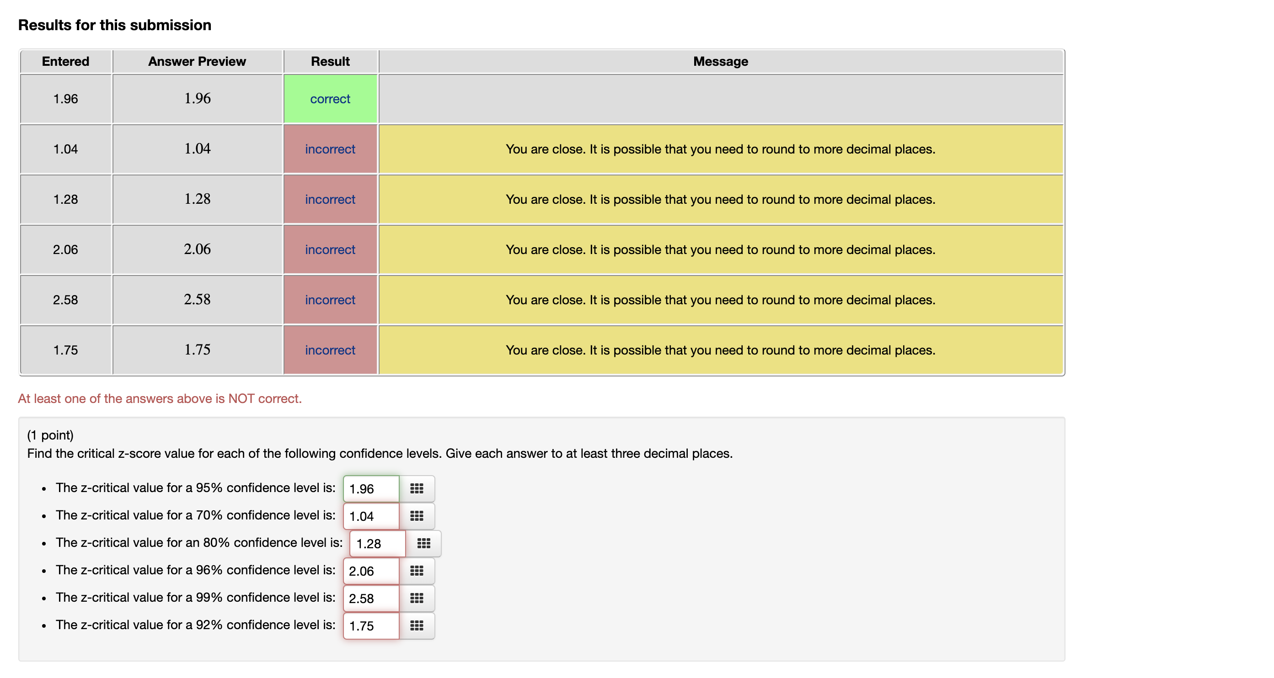
Task: Click 'incorrect' link in the 1.28 row
Action: click(x=330, y=199)
